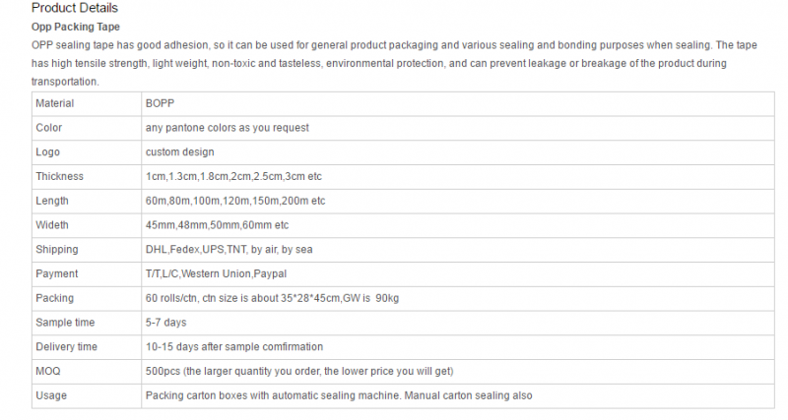Screen dimensions: 788x420
Task: Click the MOQ 500pcs value cell
Action: [x=458, y=372]
